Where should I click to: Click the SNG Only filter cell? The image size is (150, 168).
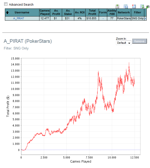coord(138,19)
